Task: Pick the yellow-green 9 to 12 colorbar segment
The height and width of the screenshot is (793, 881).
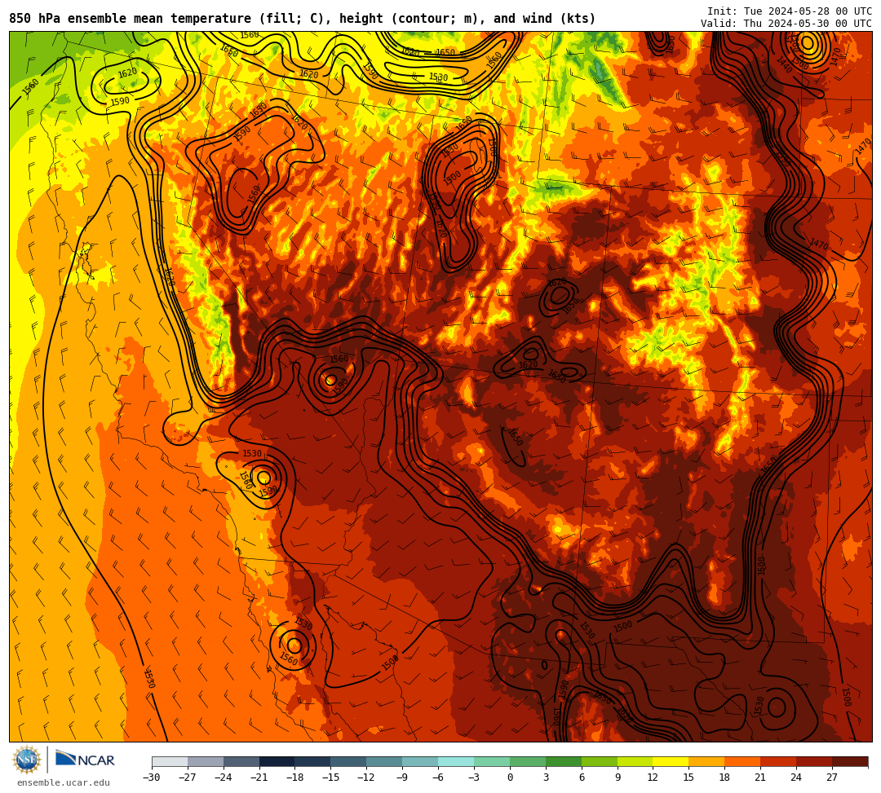Action: [x=635, y=761]
